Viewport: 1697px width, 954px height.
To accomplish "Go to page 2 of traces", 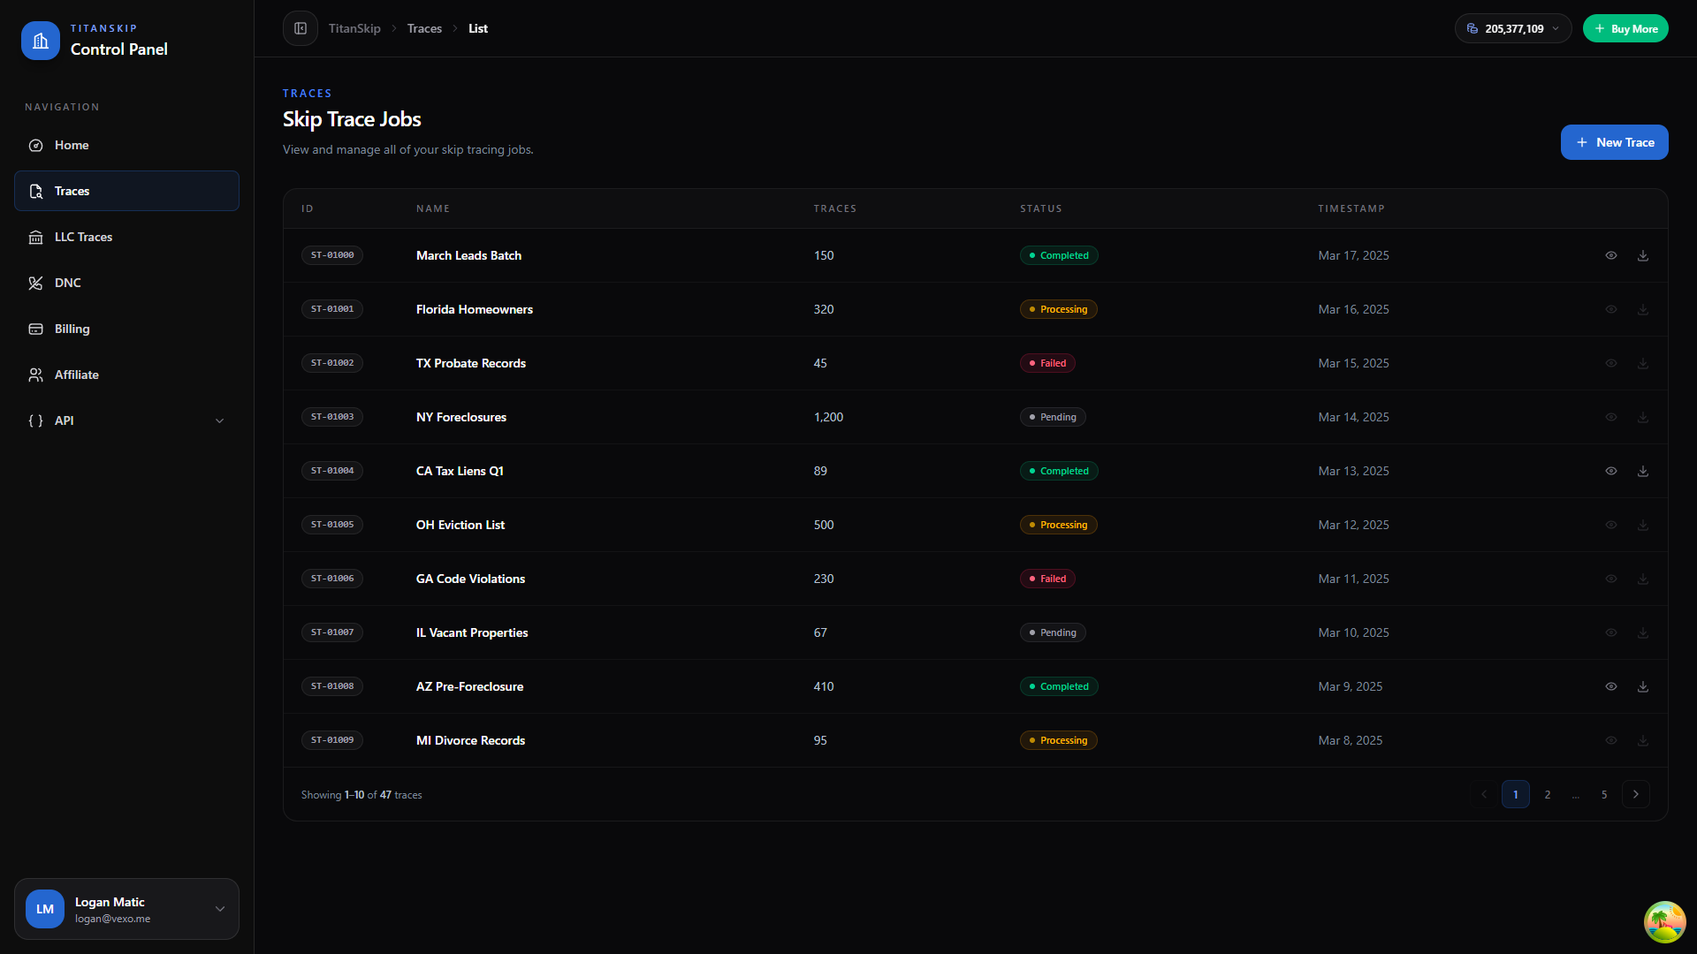I will pos(1548,794).
